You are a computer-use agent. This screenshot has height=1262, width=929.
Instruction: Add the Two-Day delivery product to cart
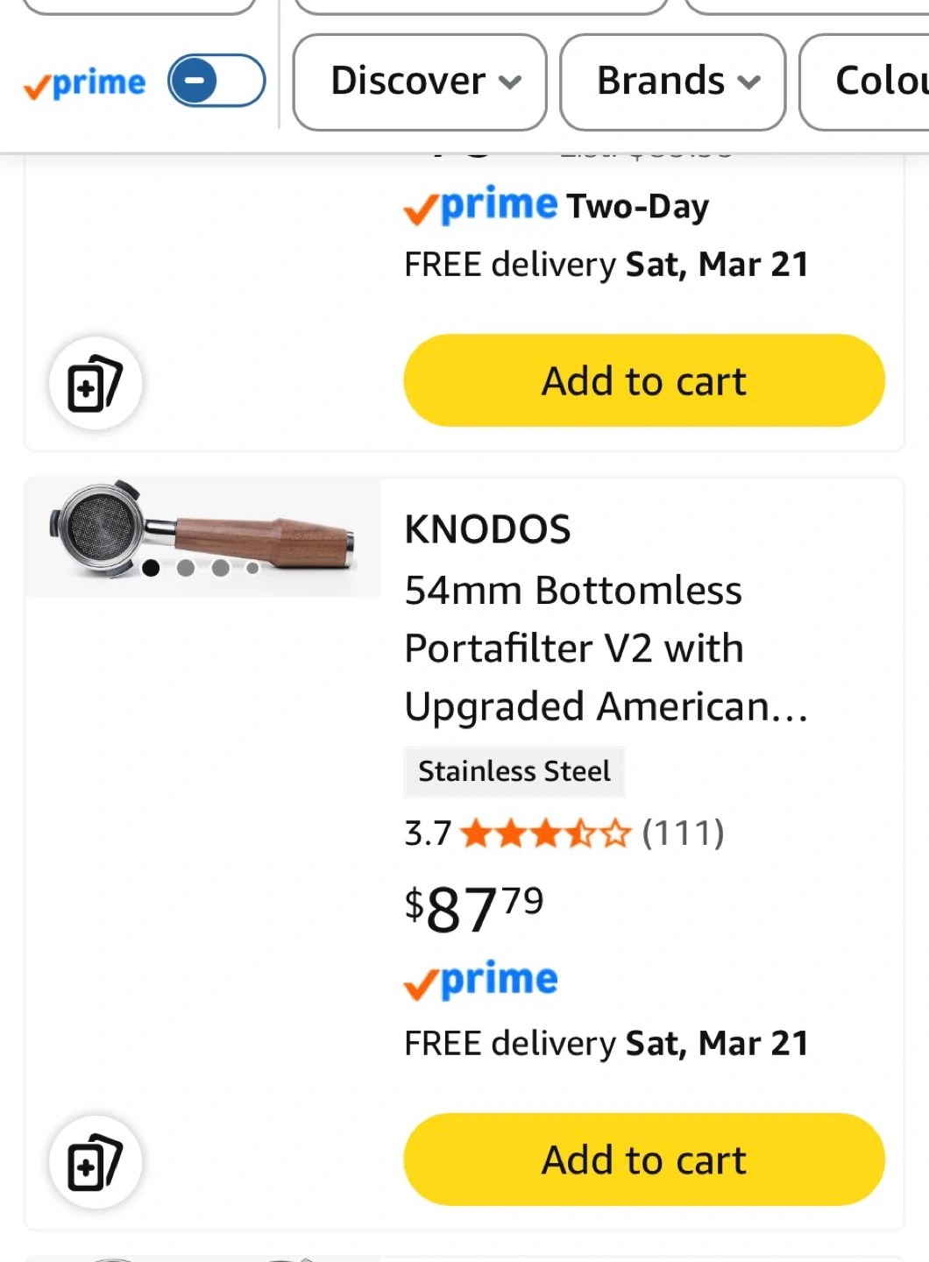pos(643,380)
